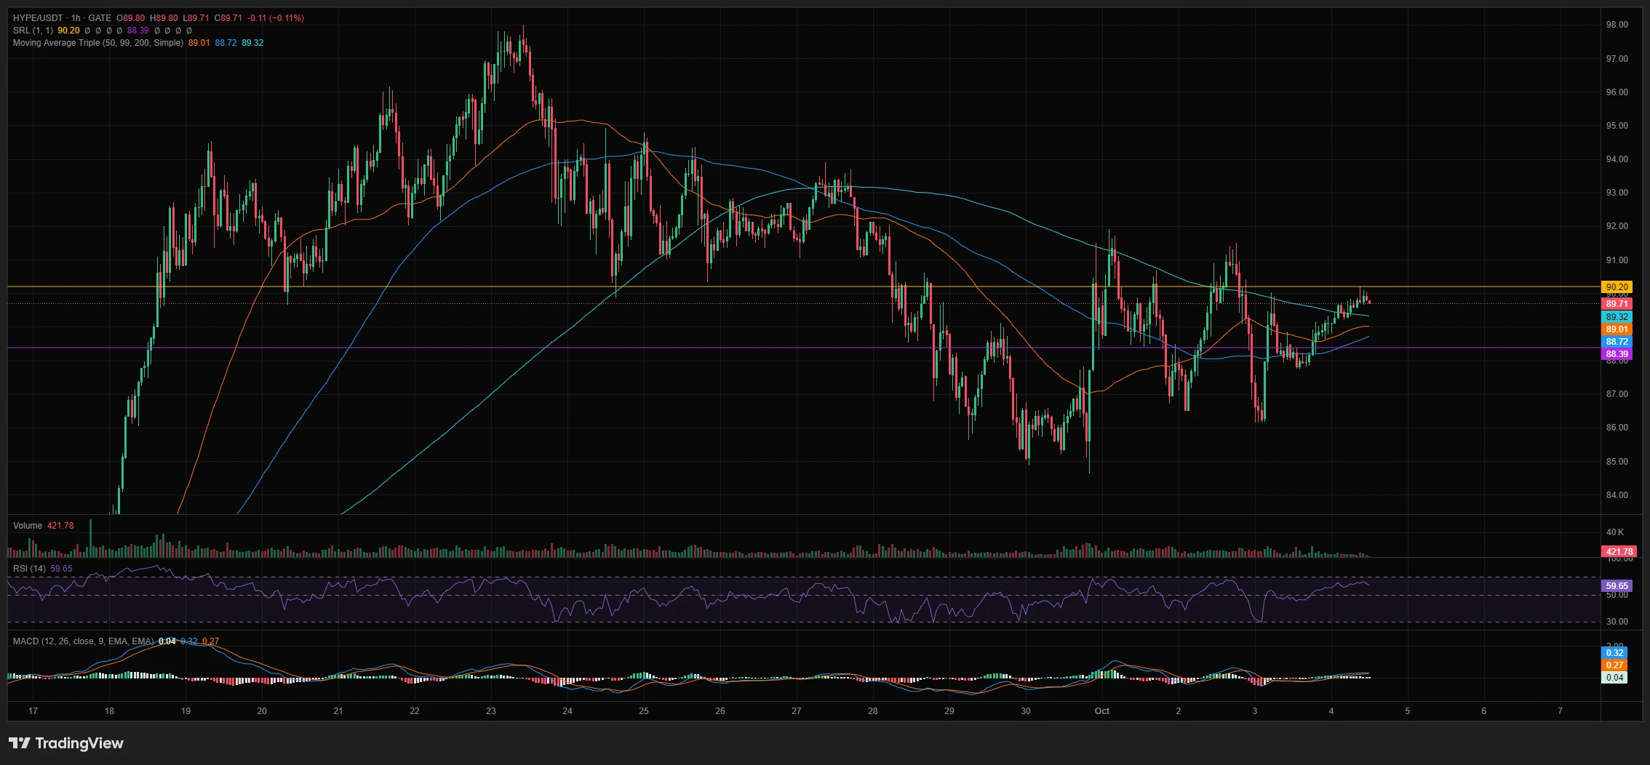The image size is (1650, 765).
Task: Select the 23 label on the date axis
Action: click(491, 711)
